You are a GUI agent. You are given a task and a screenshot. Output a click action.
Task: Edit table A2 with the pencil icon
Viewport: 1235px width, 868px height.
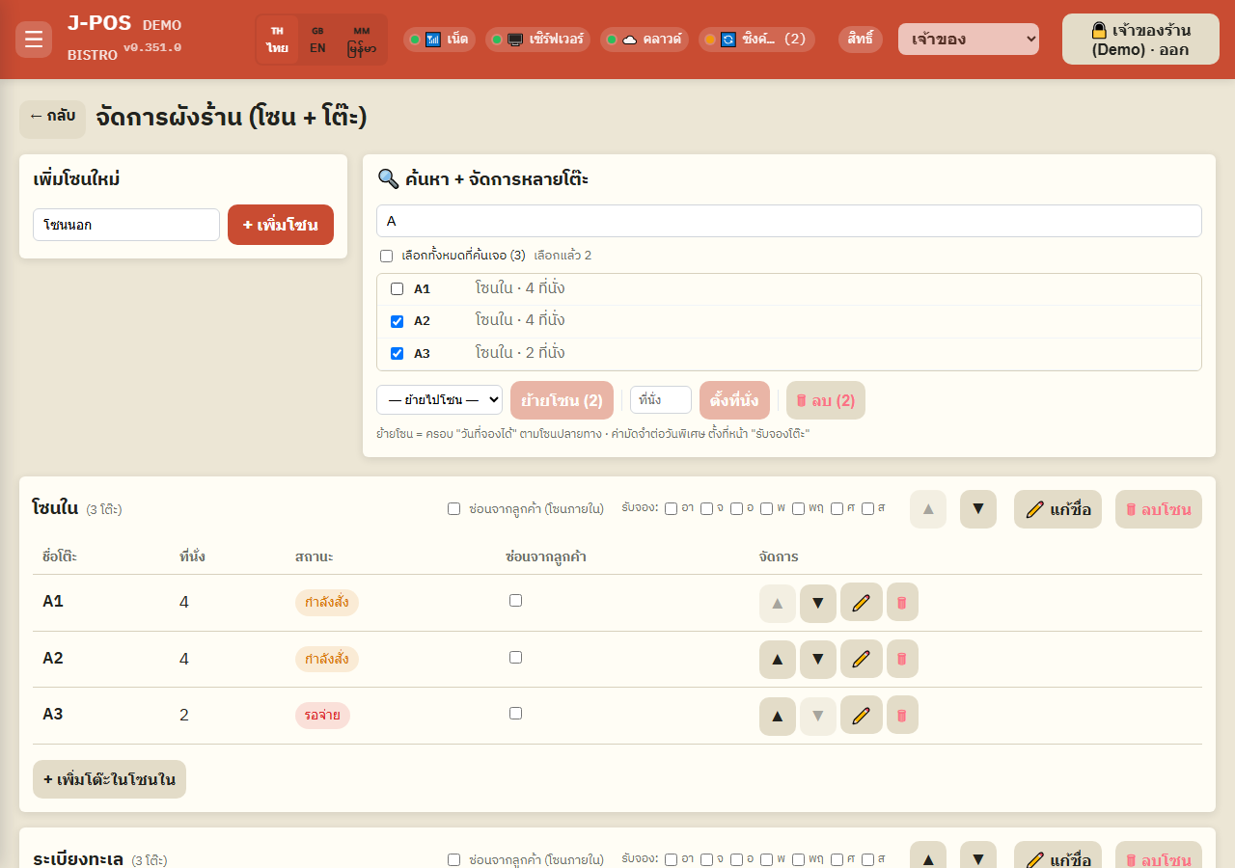[862, 659]
